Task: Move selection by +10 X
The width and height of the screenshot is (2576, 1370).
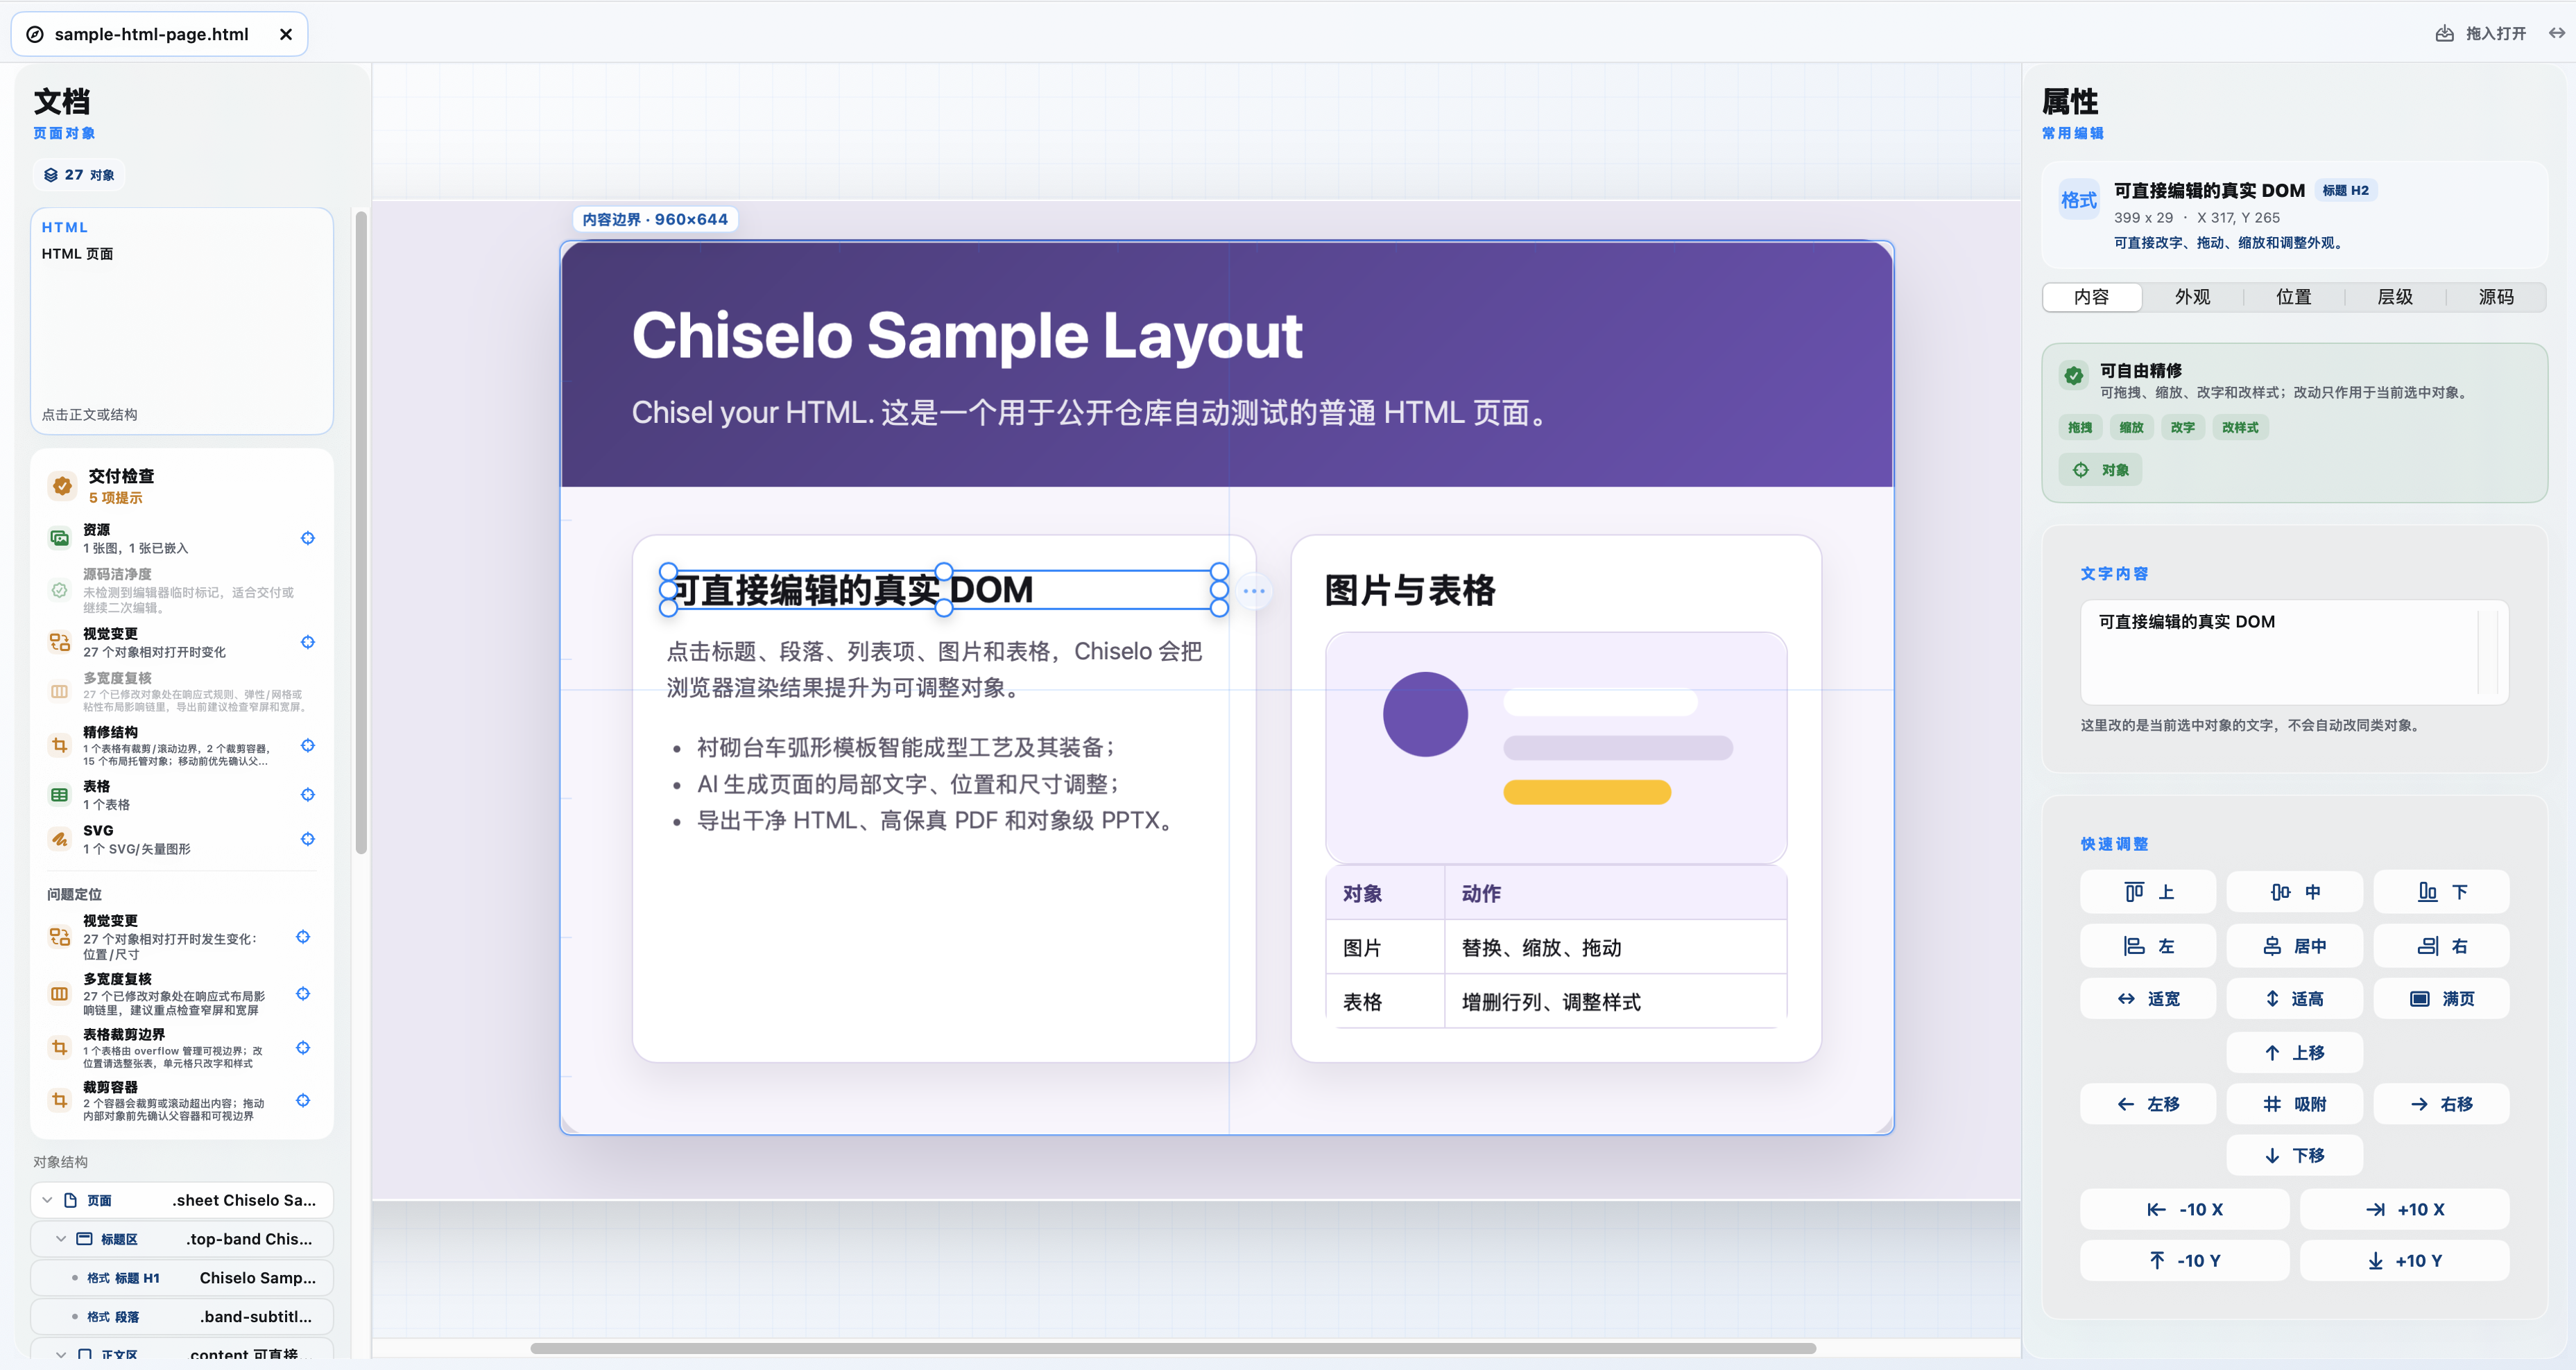Action: tap(2404, 1209)
